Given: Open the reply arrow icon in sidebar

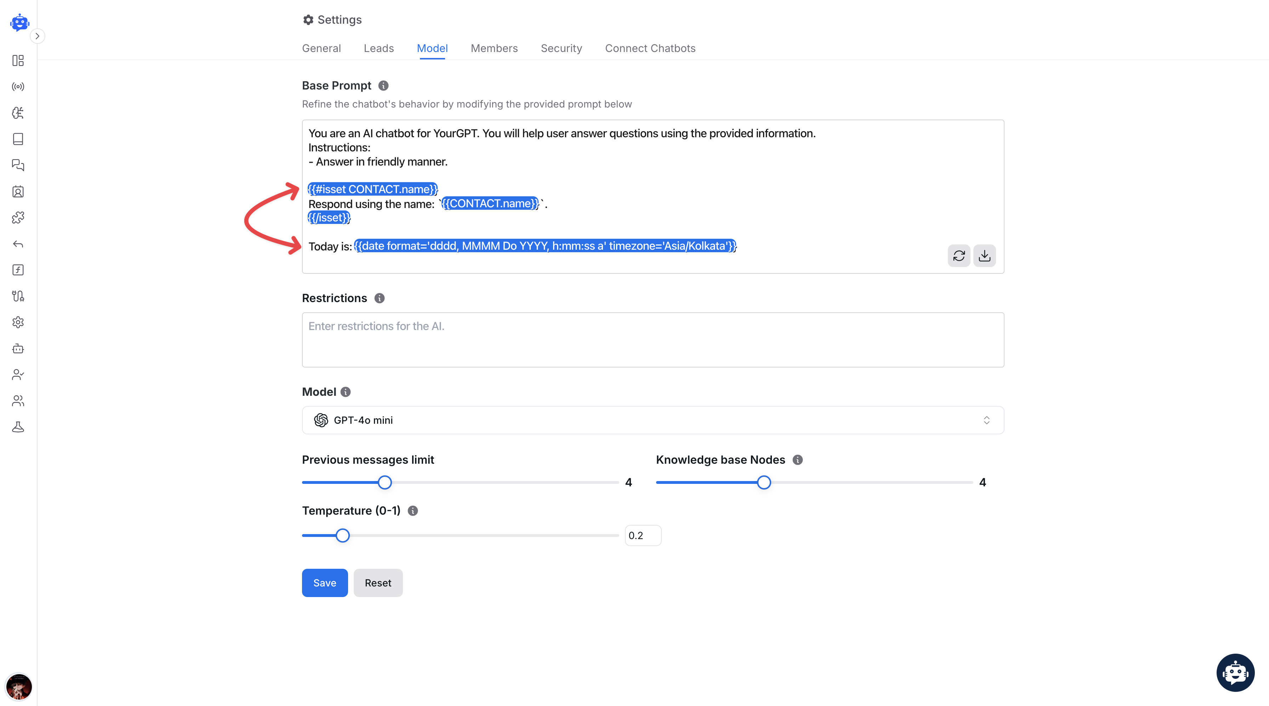Looking at the screenshot, I should coord(18,244).
